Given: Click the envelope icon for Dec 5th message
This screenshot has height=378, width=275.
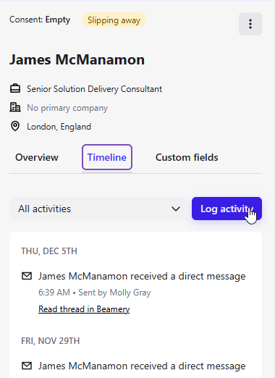Looking at the screenshot, I should point(27,276).
